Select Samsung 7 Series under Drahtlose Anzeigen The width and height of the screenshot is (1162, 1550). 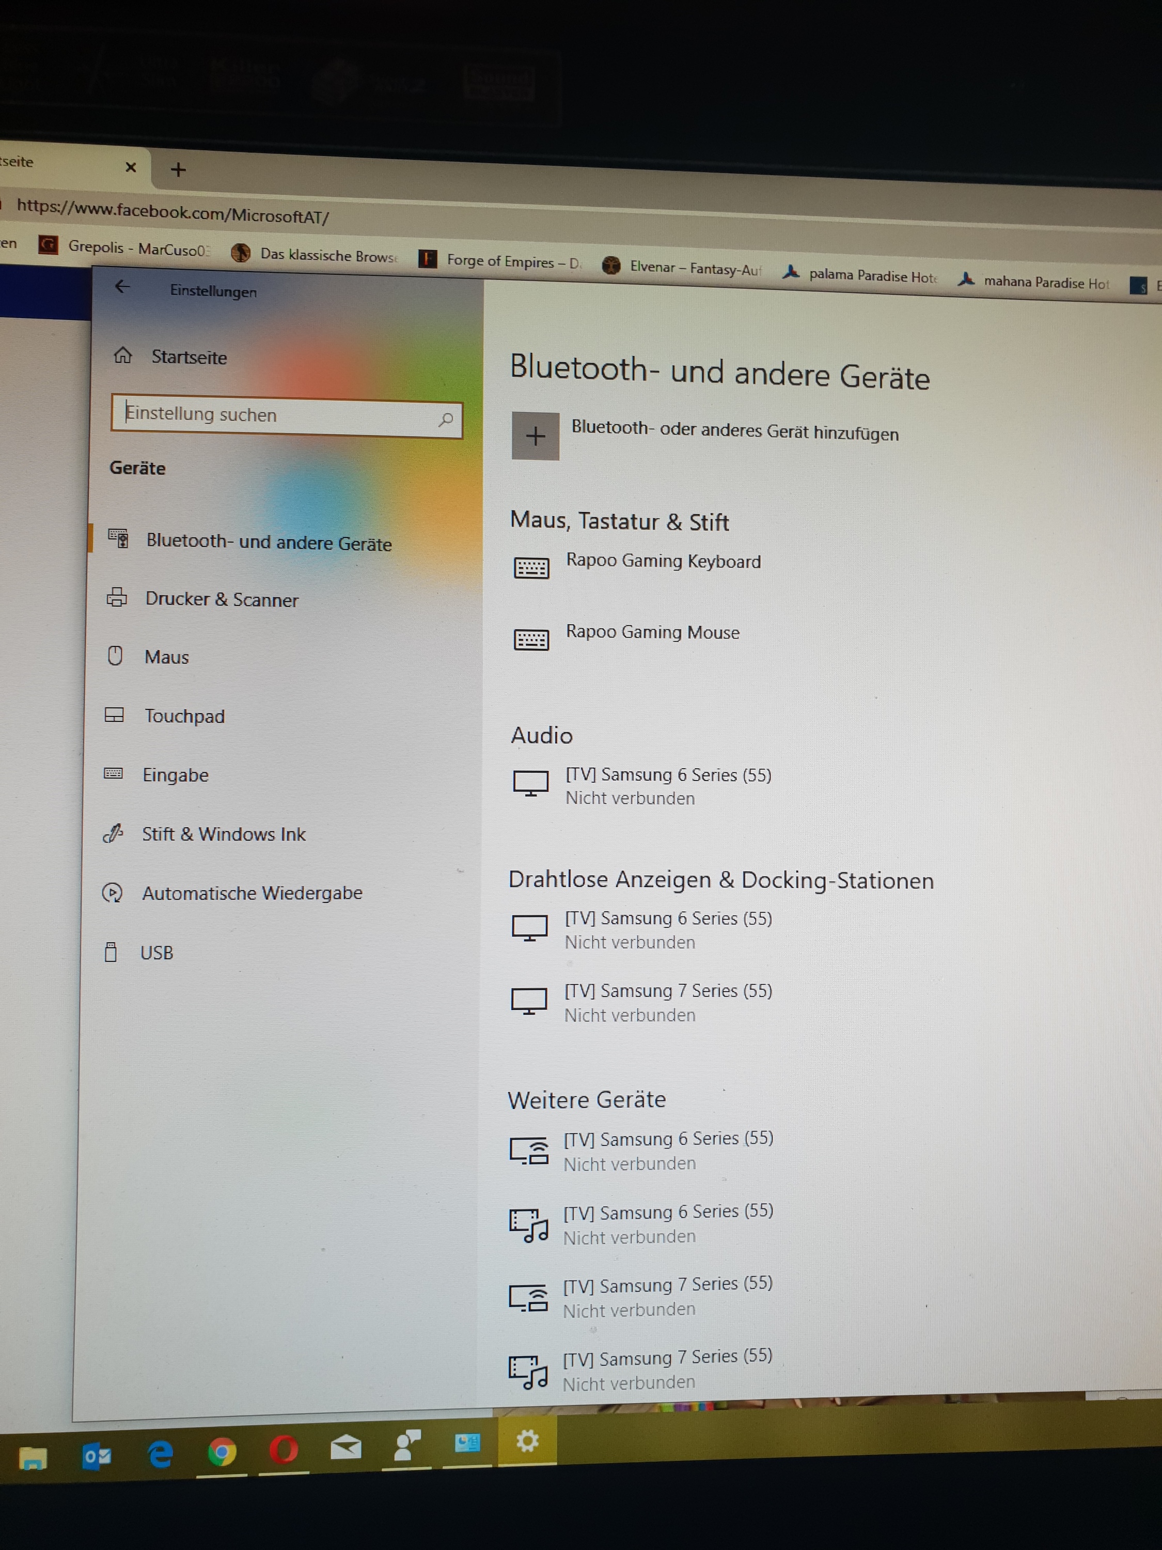point(668,1002)
